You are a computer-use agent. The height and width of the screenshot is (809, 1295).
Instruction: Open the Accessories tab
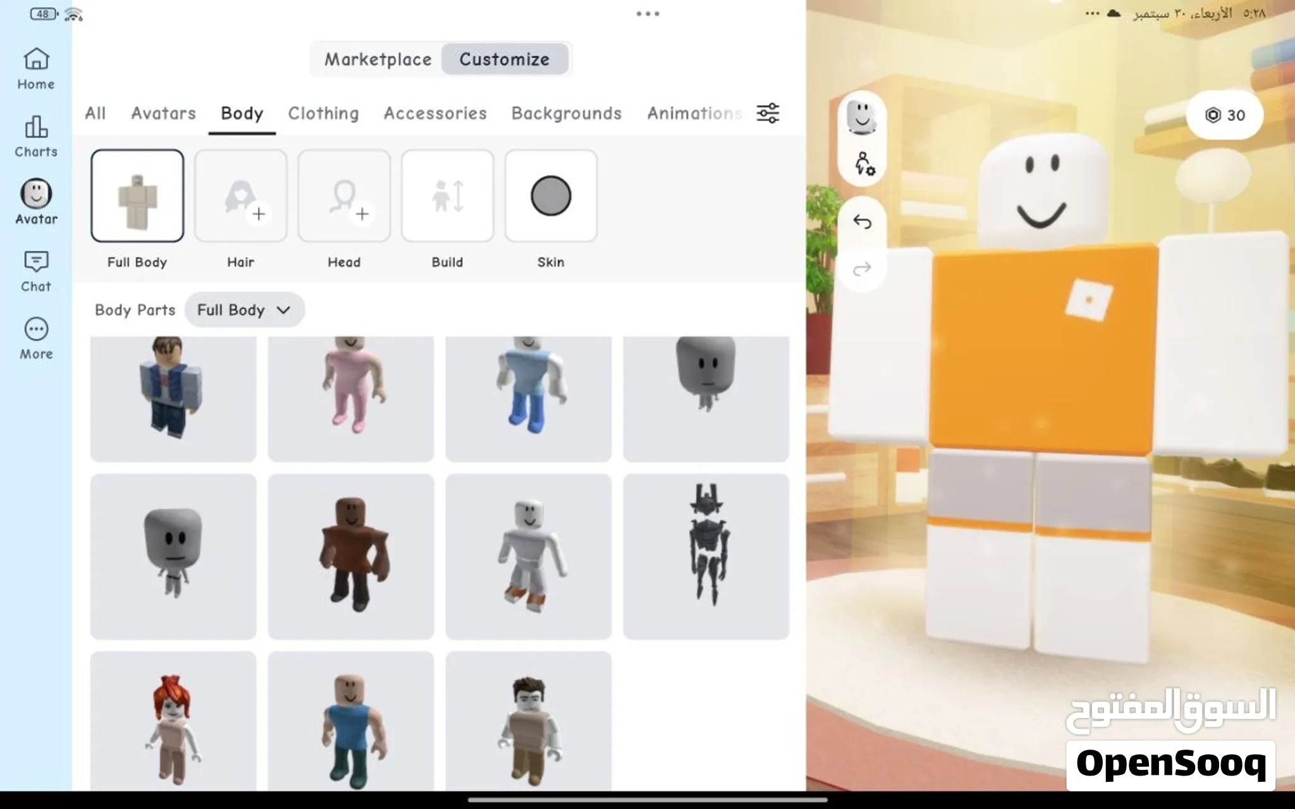tap(435, 113)
